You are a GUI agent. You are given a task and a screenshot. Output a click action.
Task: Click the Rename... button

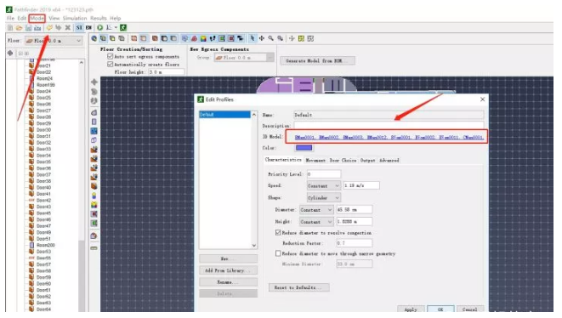229,282
